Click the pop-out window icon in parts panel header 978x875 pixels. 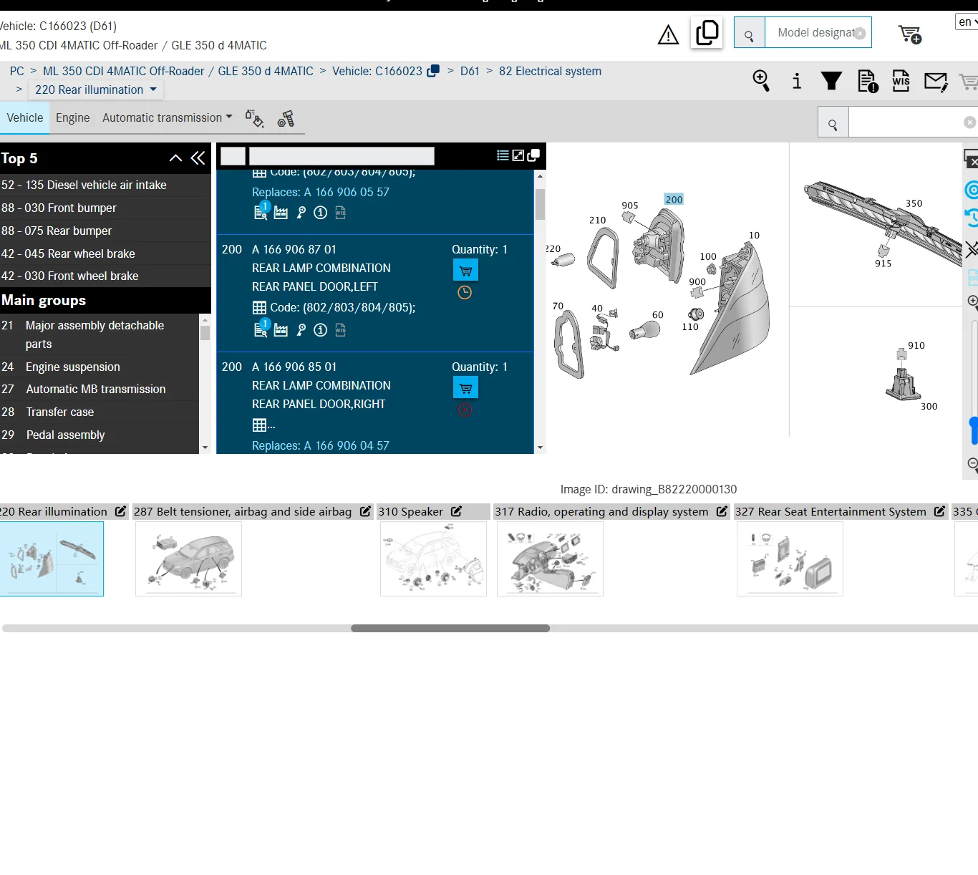[x=533, y=155]
